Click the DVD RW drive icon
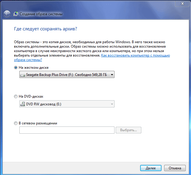 coord(23,104)
